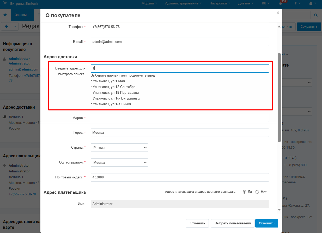Go to the home dashboard icon

point(5,15)
